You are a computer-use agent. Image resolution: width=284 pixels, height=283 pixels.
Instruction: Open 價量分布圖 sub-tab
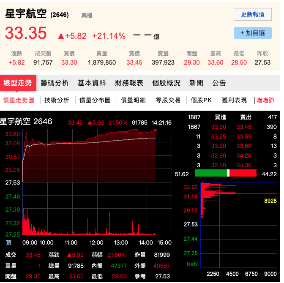click(95, 100)
